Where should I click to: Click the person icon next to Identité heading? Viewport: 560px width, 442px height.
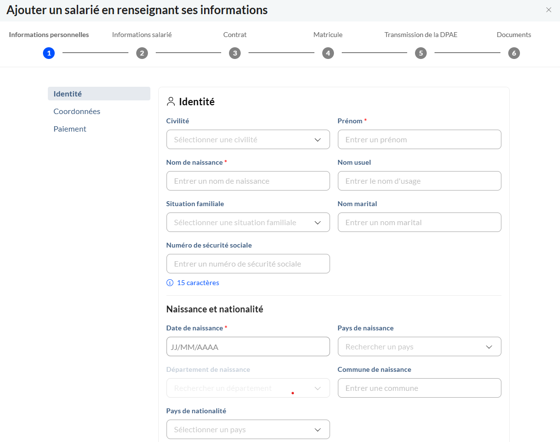170,101
